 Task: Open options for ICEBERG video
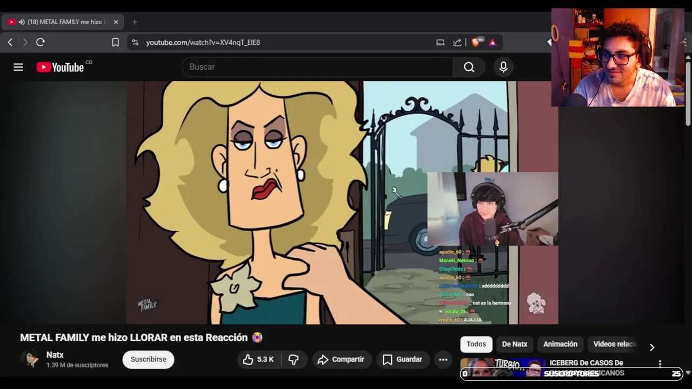(x=660, y=364)
